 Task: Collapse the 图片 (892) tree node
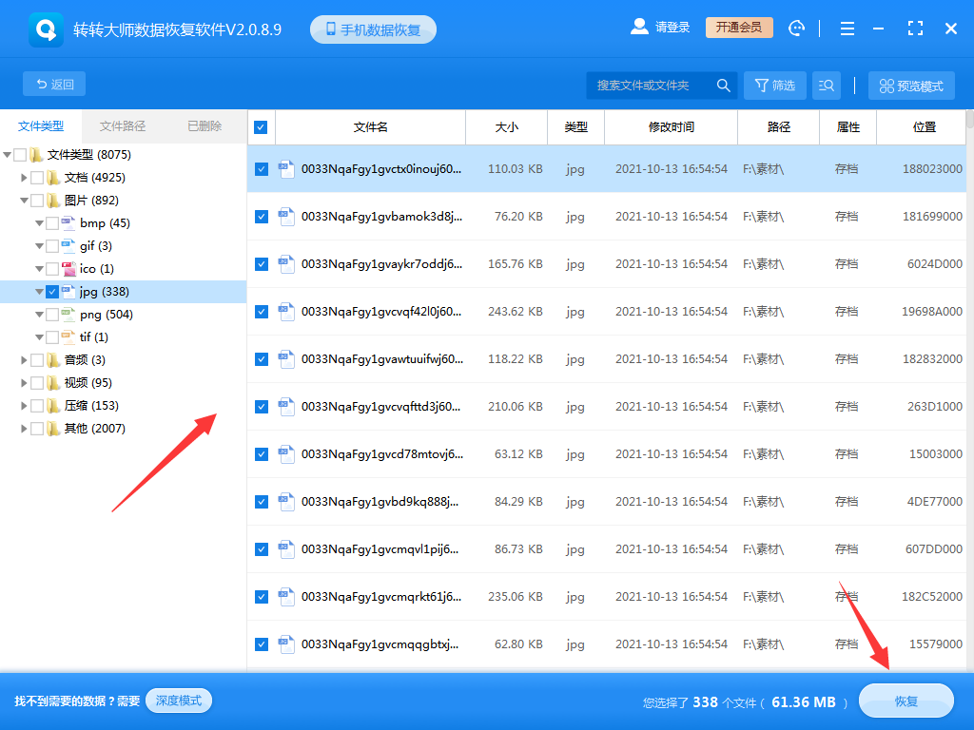24,201
